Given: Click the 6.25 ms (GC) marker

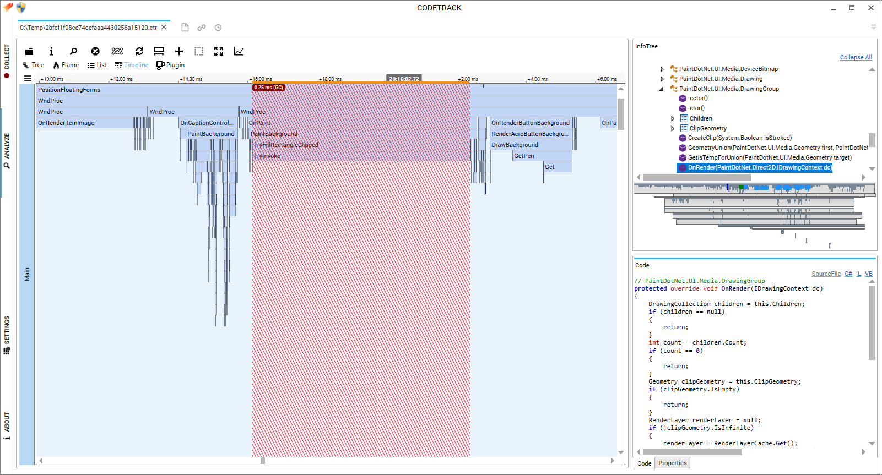Looking at the screenshot, I should point(268,88).
